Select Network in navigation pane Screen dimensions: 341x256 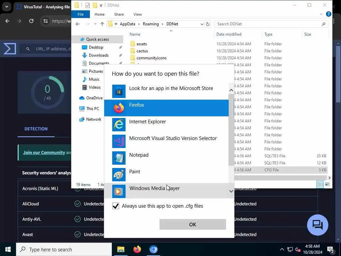point(94,119)
